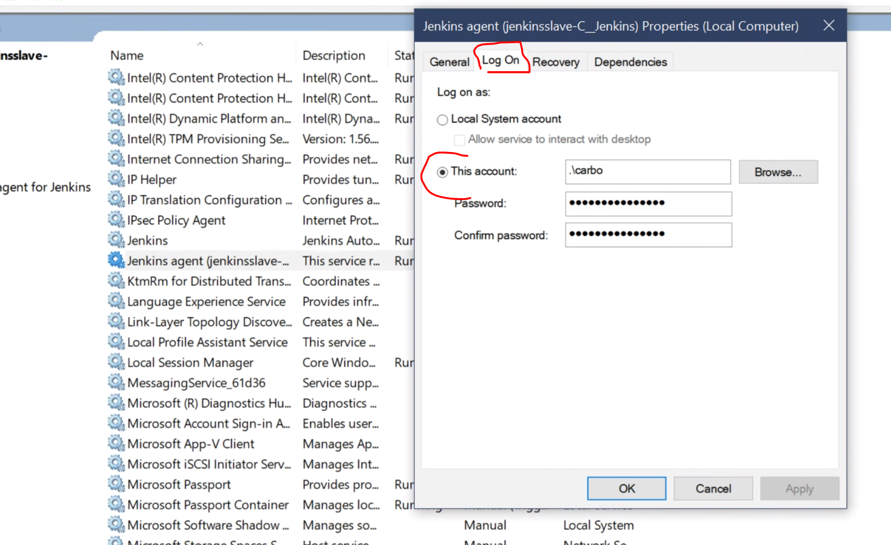Click the 'Creates a Ne...' description cell
The image size is (891, 545).
(340, 322)
